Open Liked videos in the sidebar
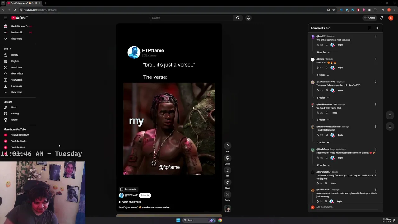This screenshot has height=224, width=398. [17, 74]
